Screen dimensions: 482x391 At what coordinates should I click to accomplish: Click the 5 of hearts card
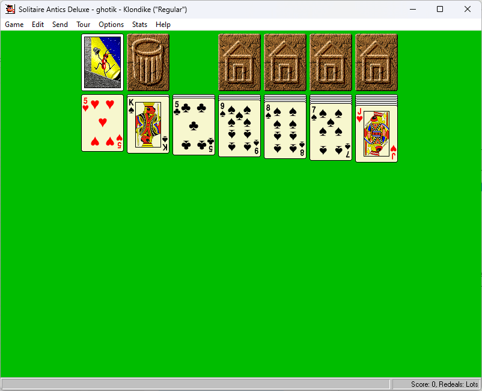[x=102, y=123]
